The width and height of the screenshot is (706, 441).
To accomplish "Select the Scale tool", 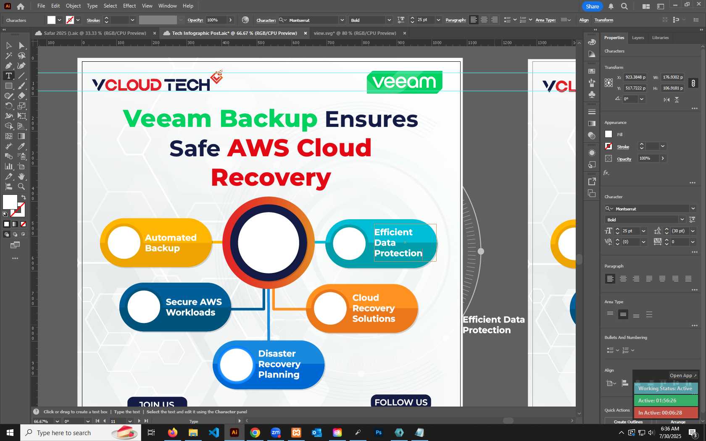I will point(21,106).
